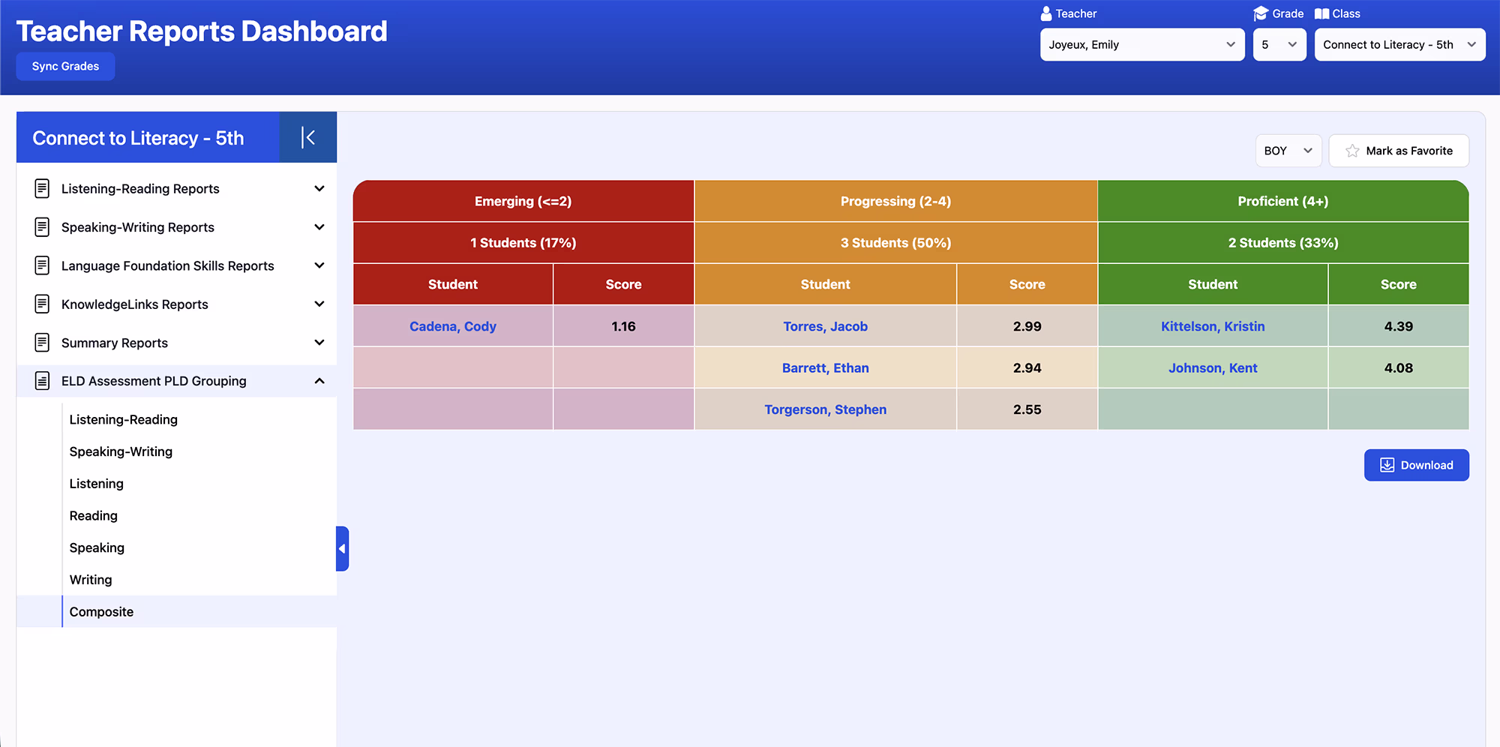Select Listening-Reading report
The height and width of the screenshot is (747, 1500).
point(124,420)
